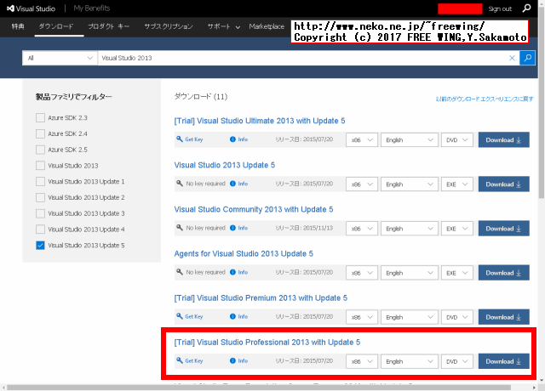Open x86 dropdown for Agents for Visual Studio row

tap(362, 273)
